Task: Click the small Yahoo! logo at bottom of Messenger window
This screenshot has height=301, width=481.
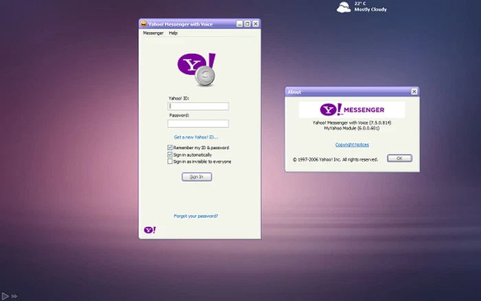Action: pos(150,230)
